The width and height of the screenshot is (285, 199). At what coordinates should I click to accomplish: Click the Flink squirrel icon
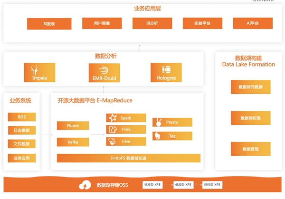coord(113,129)
